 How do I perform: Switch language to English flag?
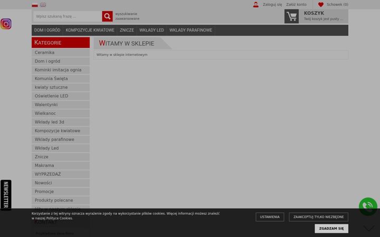pyautogui.click(x=43, y=5)
